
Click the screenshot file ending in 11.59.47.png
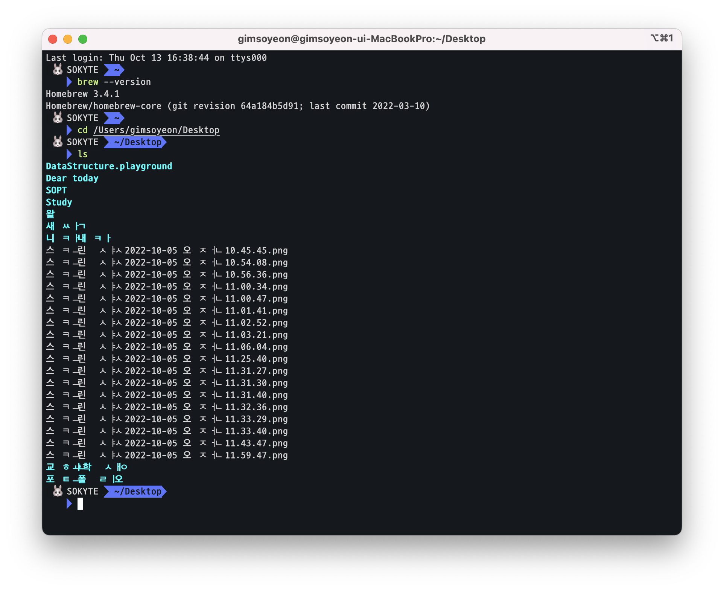pyautogui.click(x=167, y=455)
